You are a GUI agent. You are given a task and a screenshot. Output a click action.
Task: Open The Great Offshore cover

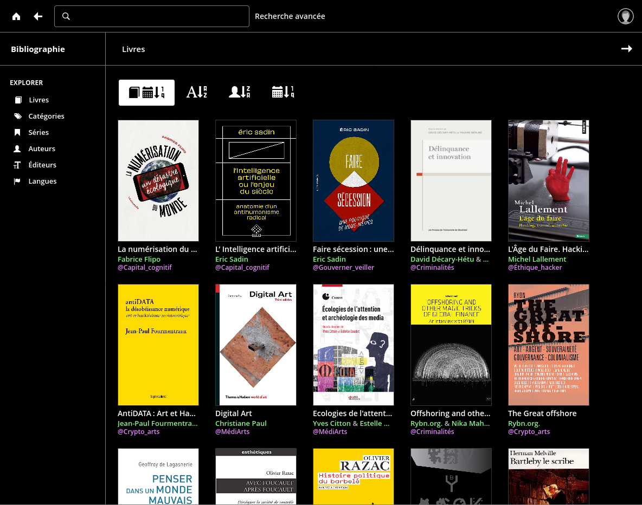549,345
